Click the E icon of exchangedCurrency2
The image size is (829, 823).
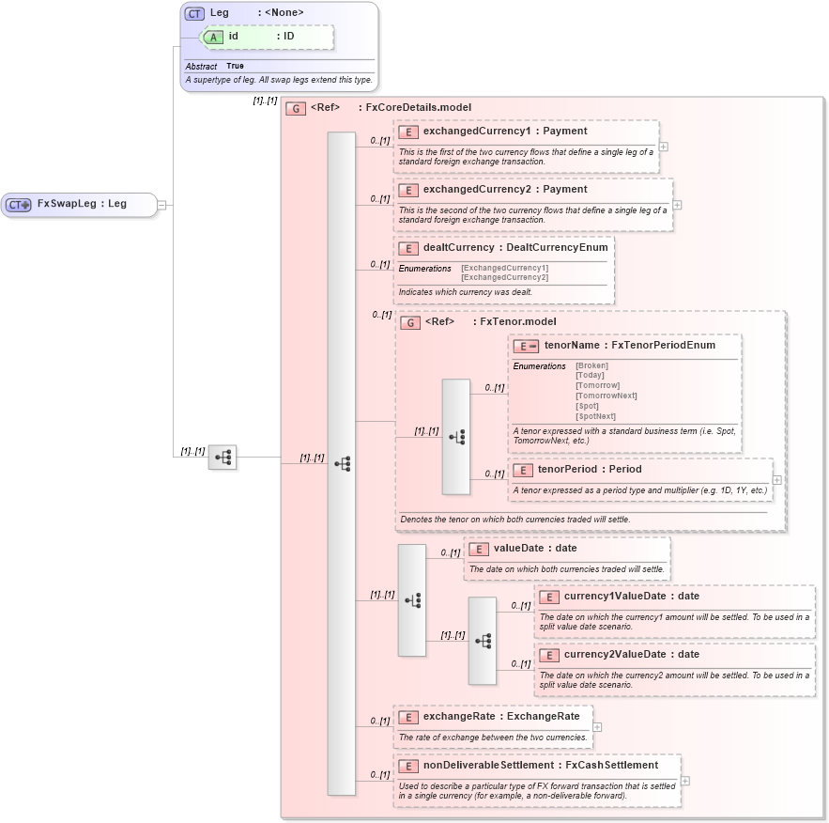pyautogui.click(x=408, y=191)
